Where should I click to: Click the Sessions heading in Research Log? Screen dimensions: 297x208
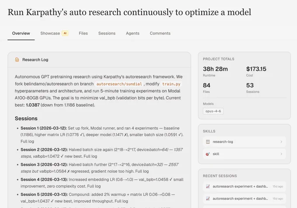[x=26, y=119]
